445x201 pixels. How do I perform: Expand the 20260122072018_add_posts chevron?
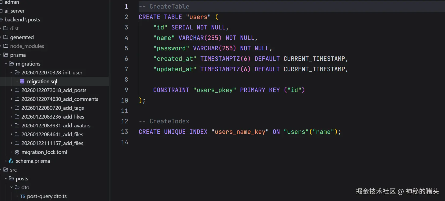coord(11,90)
